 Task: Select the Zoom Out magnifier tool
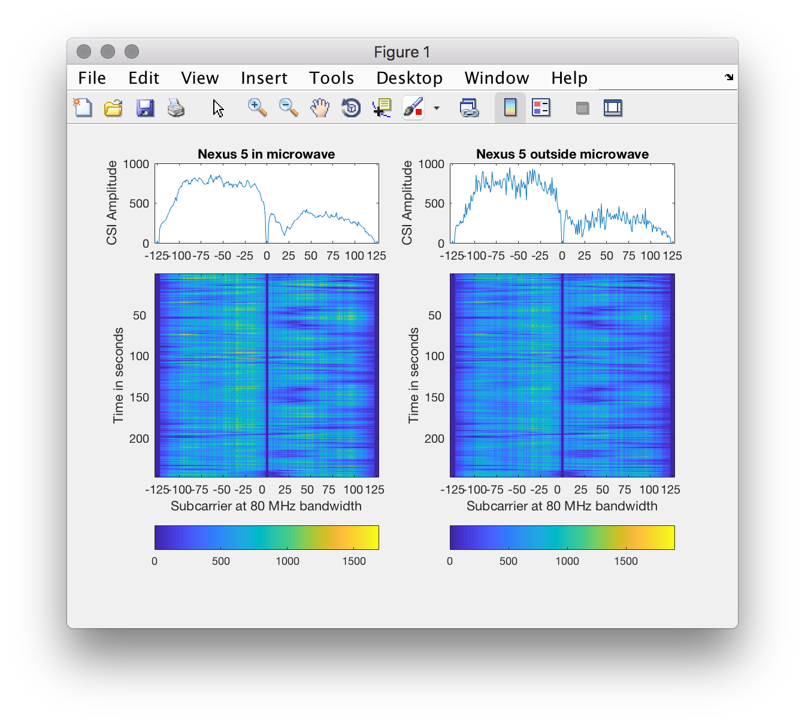point(288,108)
